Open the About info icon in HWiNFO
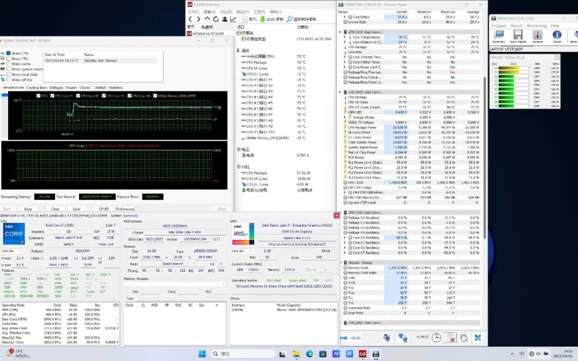Viewport: 578px width, 361px height. (x=557, y=36)
